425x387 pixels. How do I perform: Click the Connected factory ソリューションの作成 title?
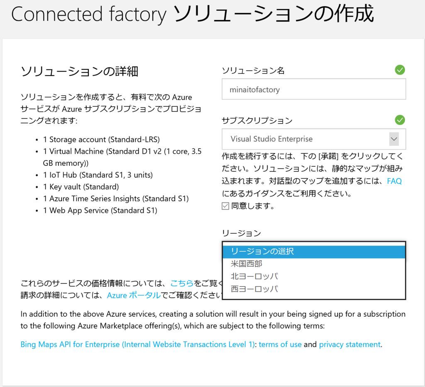[x=193, y=14]
